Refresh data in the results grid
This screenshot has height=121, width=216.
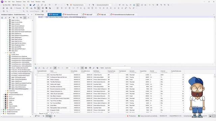36,68
